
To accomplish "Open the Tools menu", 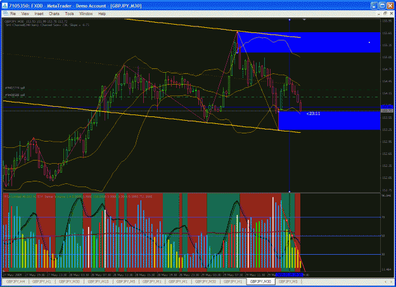I will (x=69, y=14).
